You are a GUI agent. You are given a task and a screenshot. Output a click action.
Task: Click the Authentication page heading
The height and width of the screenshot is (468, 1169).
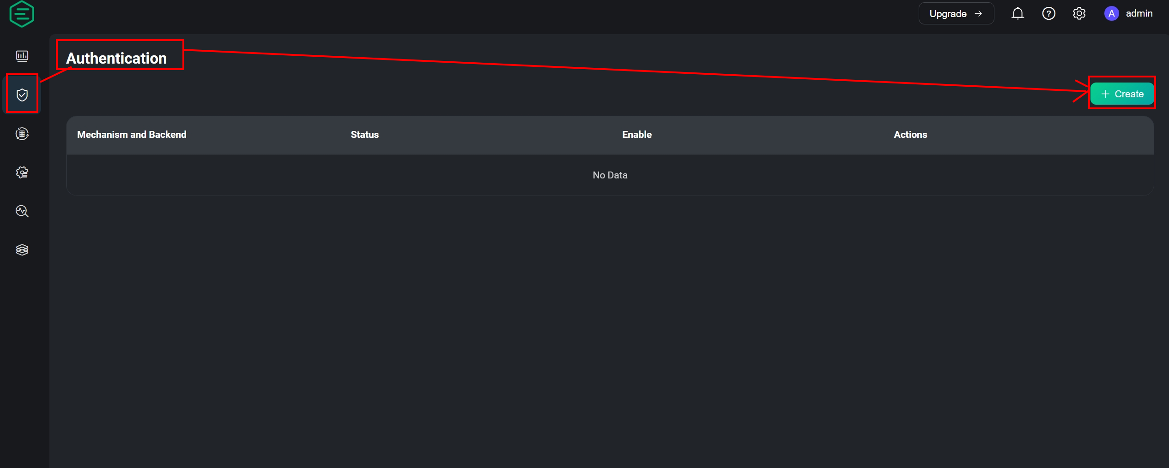(116, 59)
